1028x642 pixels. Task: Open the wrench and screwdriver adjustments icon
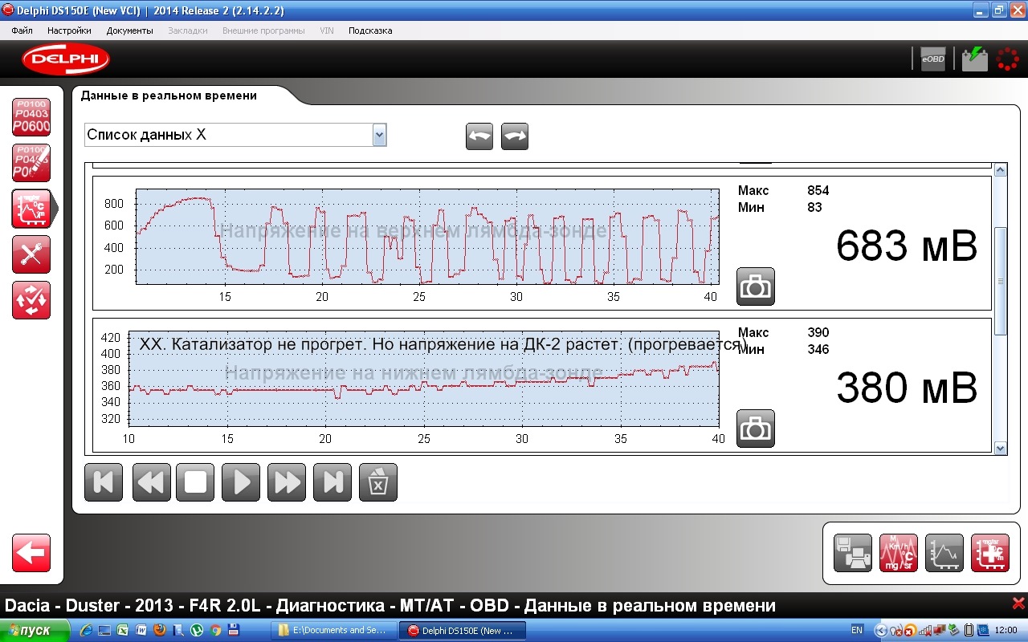tap(31, 254)
